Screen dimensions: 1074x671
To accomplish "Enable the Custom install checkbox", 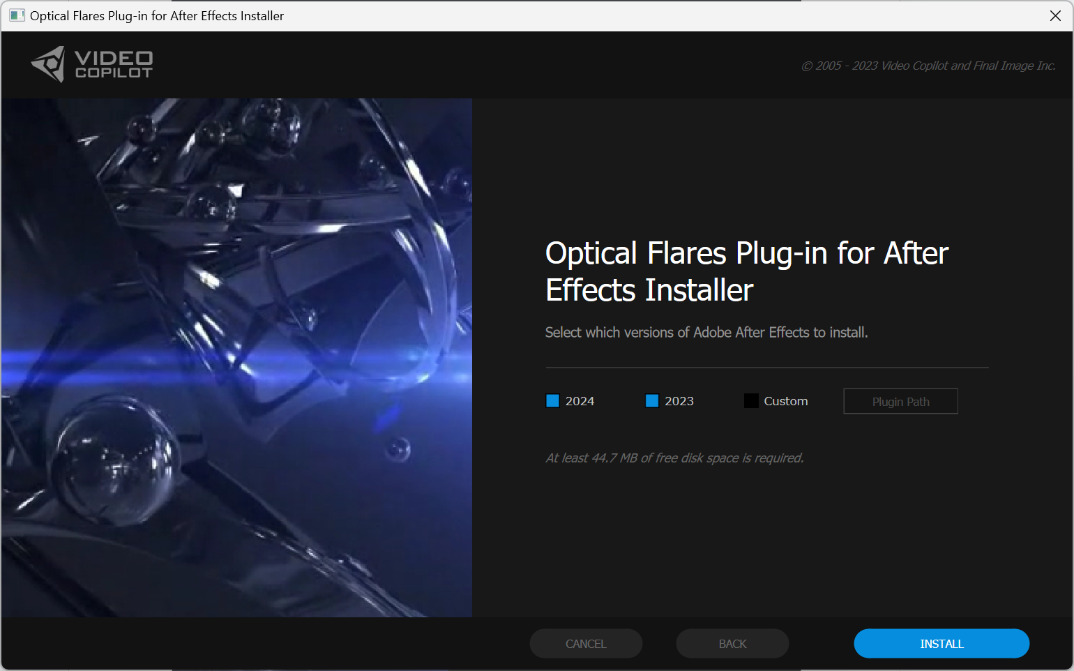I will [751, 401].
